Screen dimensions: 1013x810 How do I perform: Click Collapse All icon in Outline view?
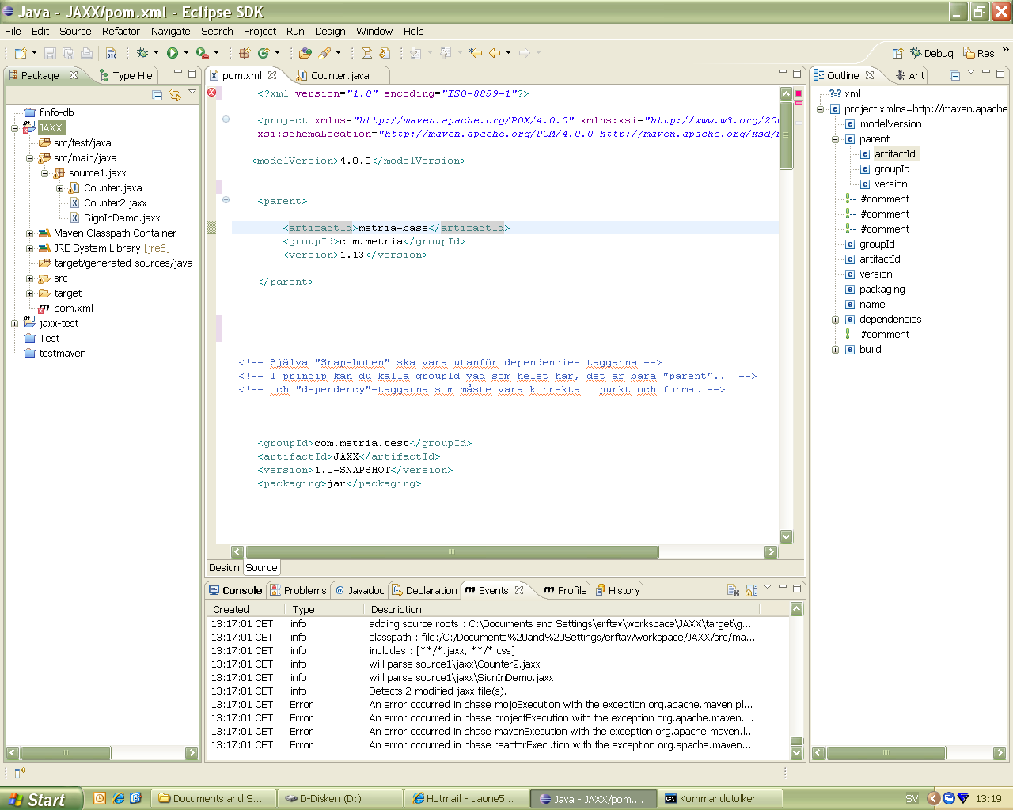[955, 75]
